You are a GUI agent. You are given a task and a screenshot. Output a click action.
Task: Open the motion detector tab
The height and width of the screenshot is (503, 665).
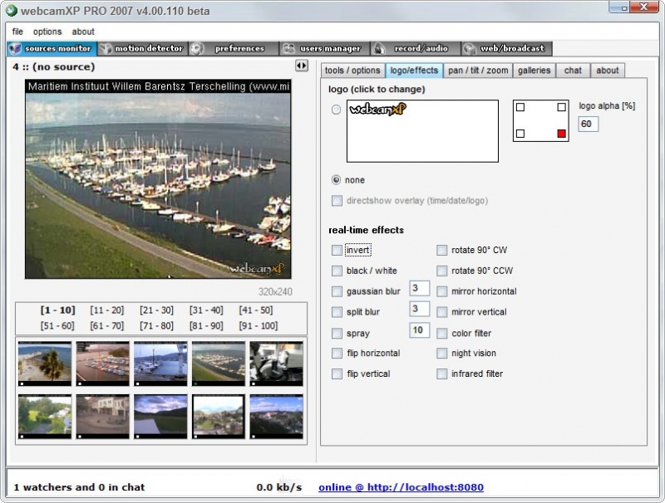(143, 49)
